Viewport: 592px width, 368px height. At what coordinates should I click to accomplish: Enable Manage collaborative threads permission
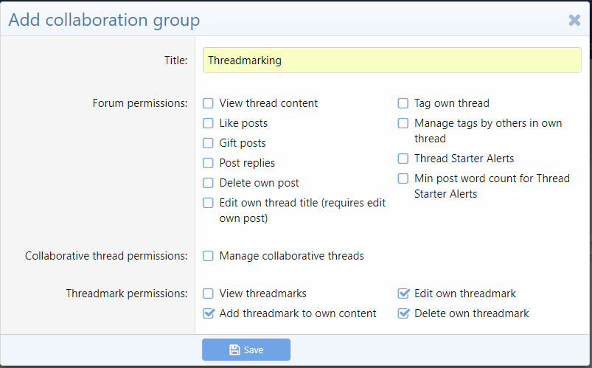click(x=209, y=256)
